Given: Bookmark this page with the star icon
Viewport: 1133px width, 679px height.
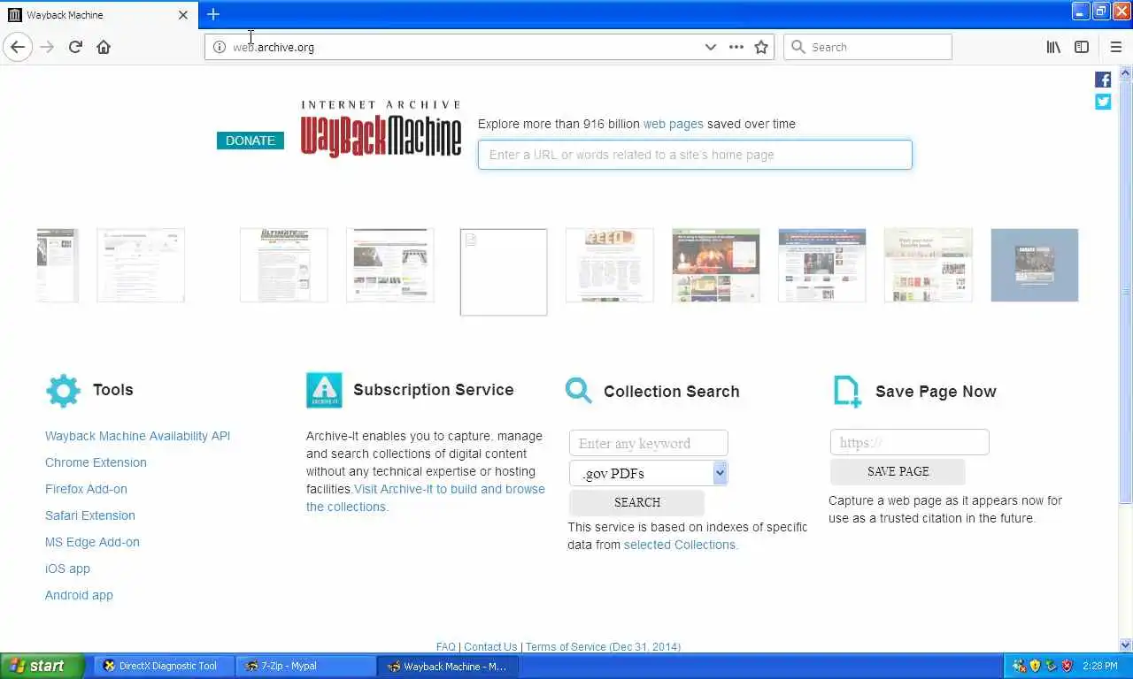Looking at the screenshot, I should [761, 47].
